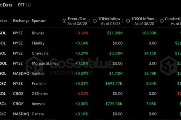Select the Sponsor column header
The height and width of the screenshot is (120, 181).
point(39,21)
